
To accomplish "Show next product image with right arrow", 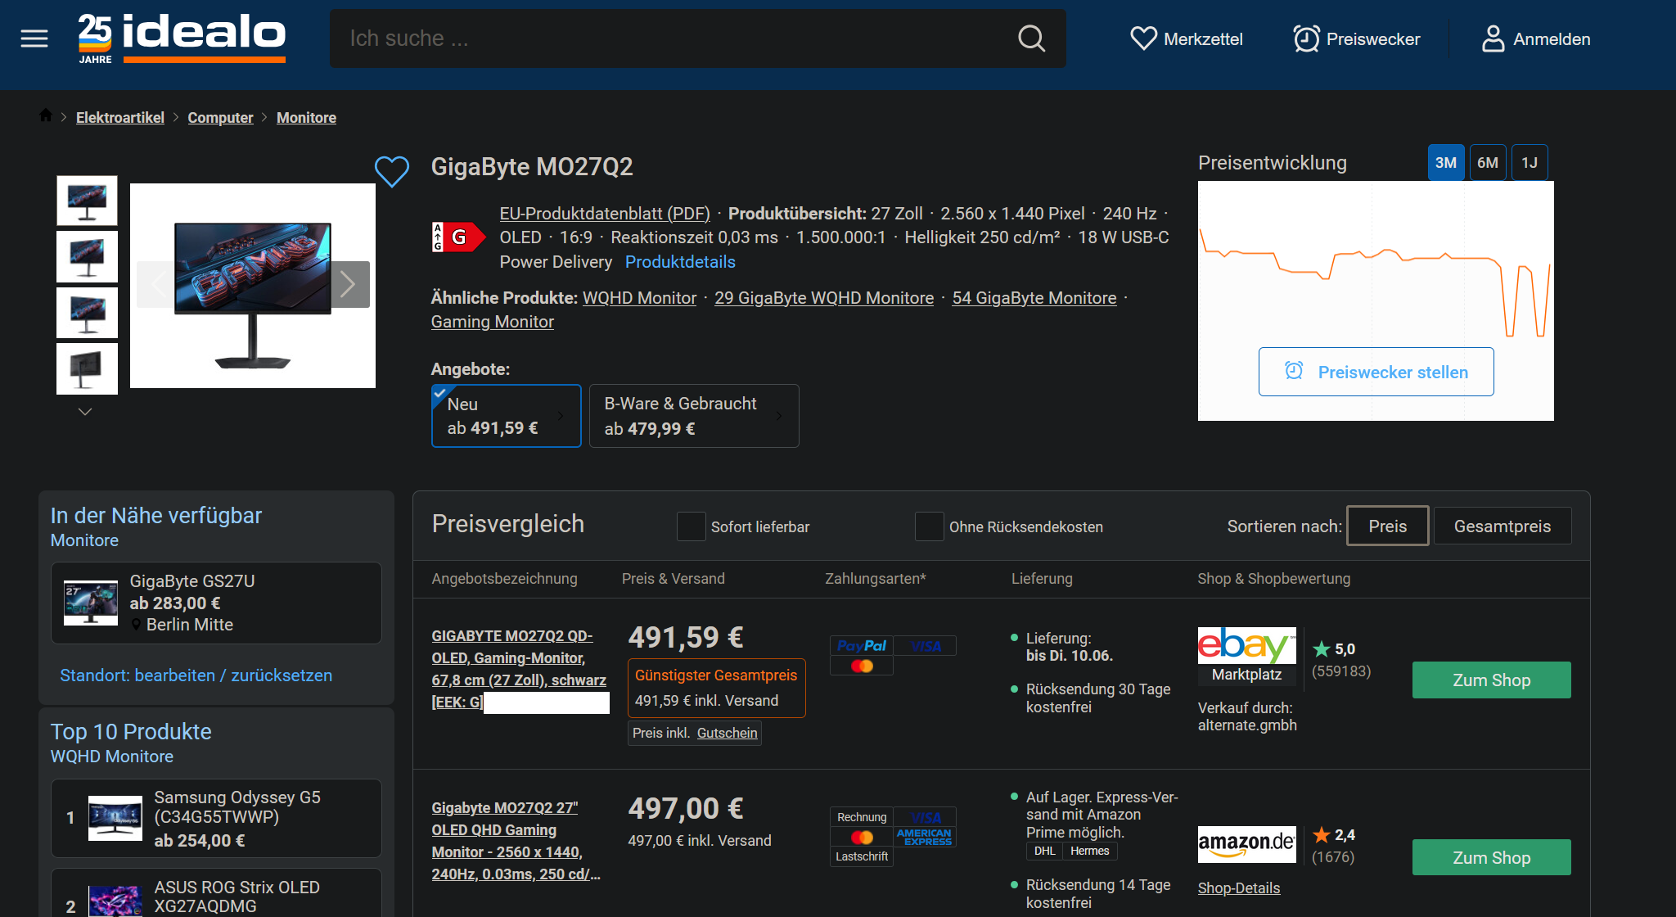I will point(349,284).
